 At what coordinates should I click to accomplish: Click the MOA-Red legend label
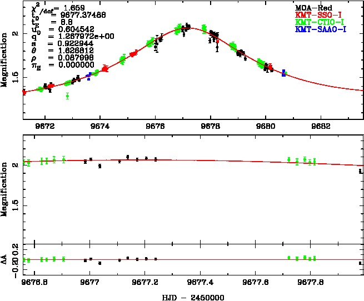pos(313,7)
